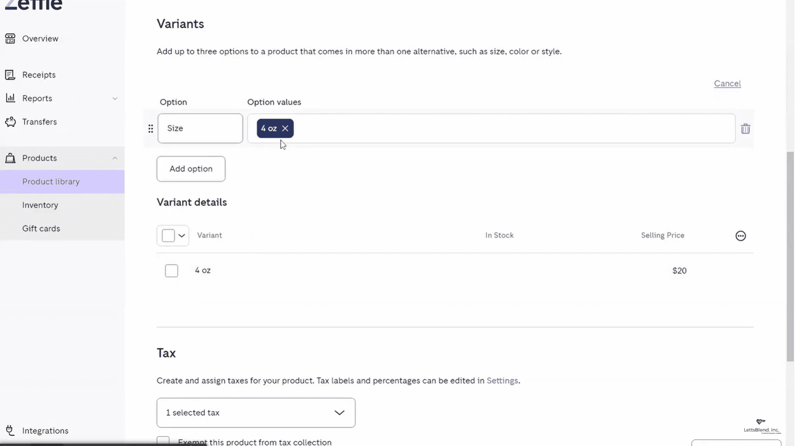
Task: Click the Transfers piggy bank icon
Action: pyautogui.click(x=10, y=122)
